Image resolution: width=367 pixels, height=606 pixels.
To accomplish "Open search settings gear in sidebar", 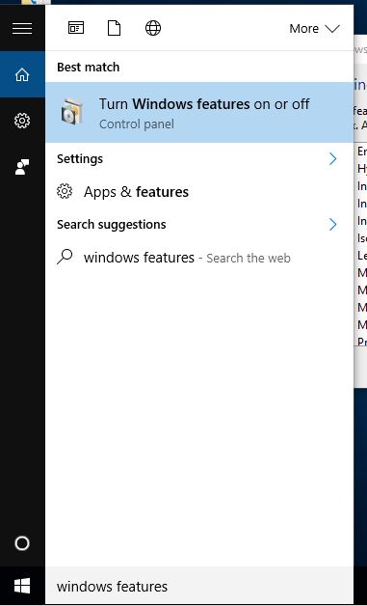I will [x=22, y=121].
